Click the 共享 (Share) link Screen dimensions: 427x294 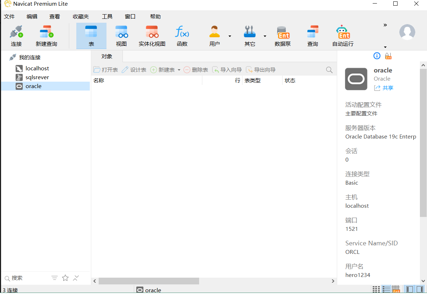coord(384,88)
